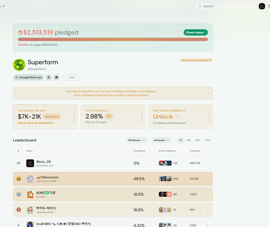Click the 18.5% mindshare value
The width and height of the screenshot is (270, 227).
click(x=139, y=194)
